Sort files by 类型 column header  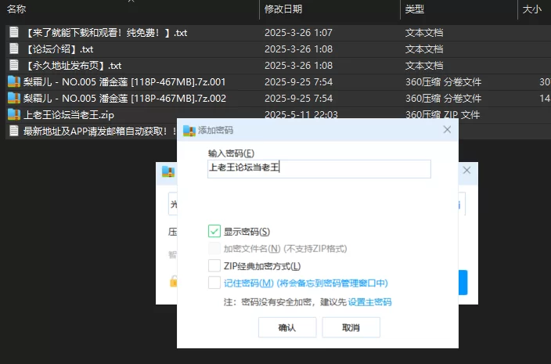415,9
